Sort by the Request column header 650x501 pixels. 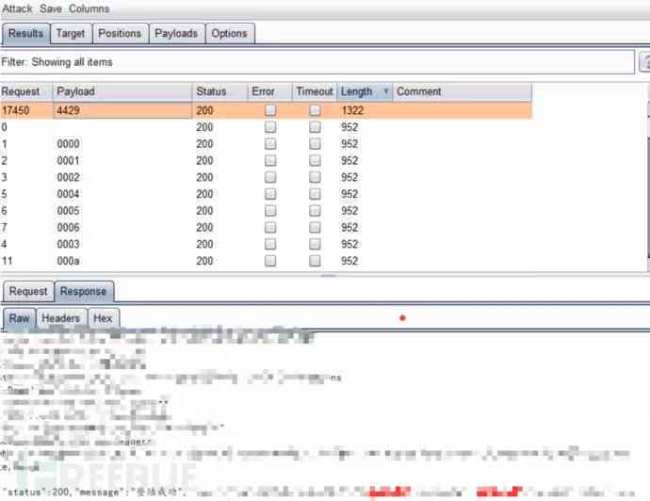click(x=26, y=91)
